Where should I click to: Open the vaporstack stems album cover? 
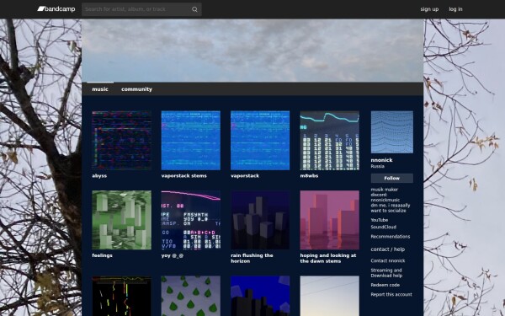pos(191,140)
